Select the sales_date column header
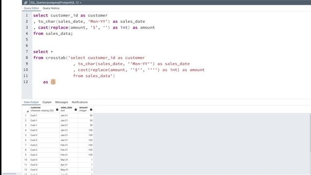Viewport: 311px width, 175px height. click(x=69, y=109)
